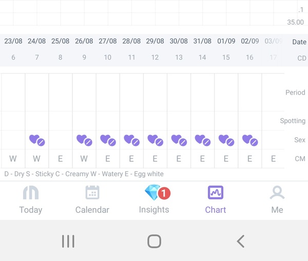Select the 27/08 date column header
308x261 pixels.
tap(108, 41)
